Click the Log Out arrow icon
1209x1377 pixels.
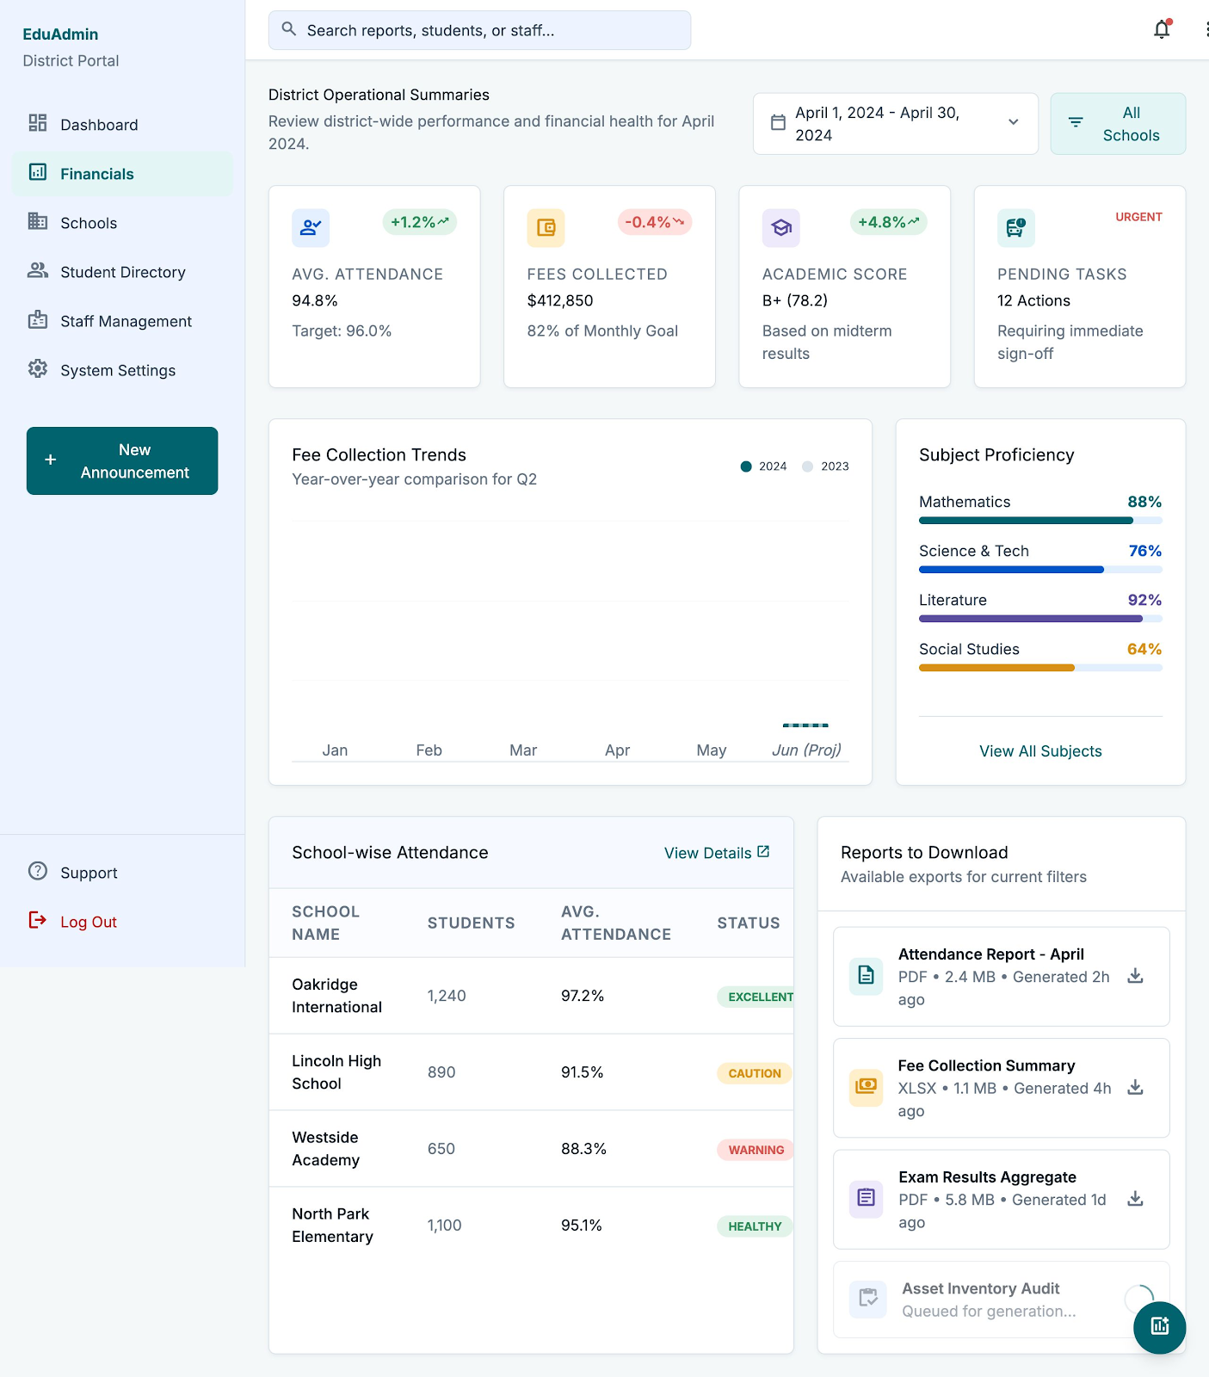point(38,920)
